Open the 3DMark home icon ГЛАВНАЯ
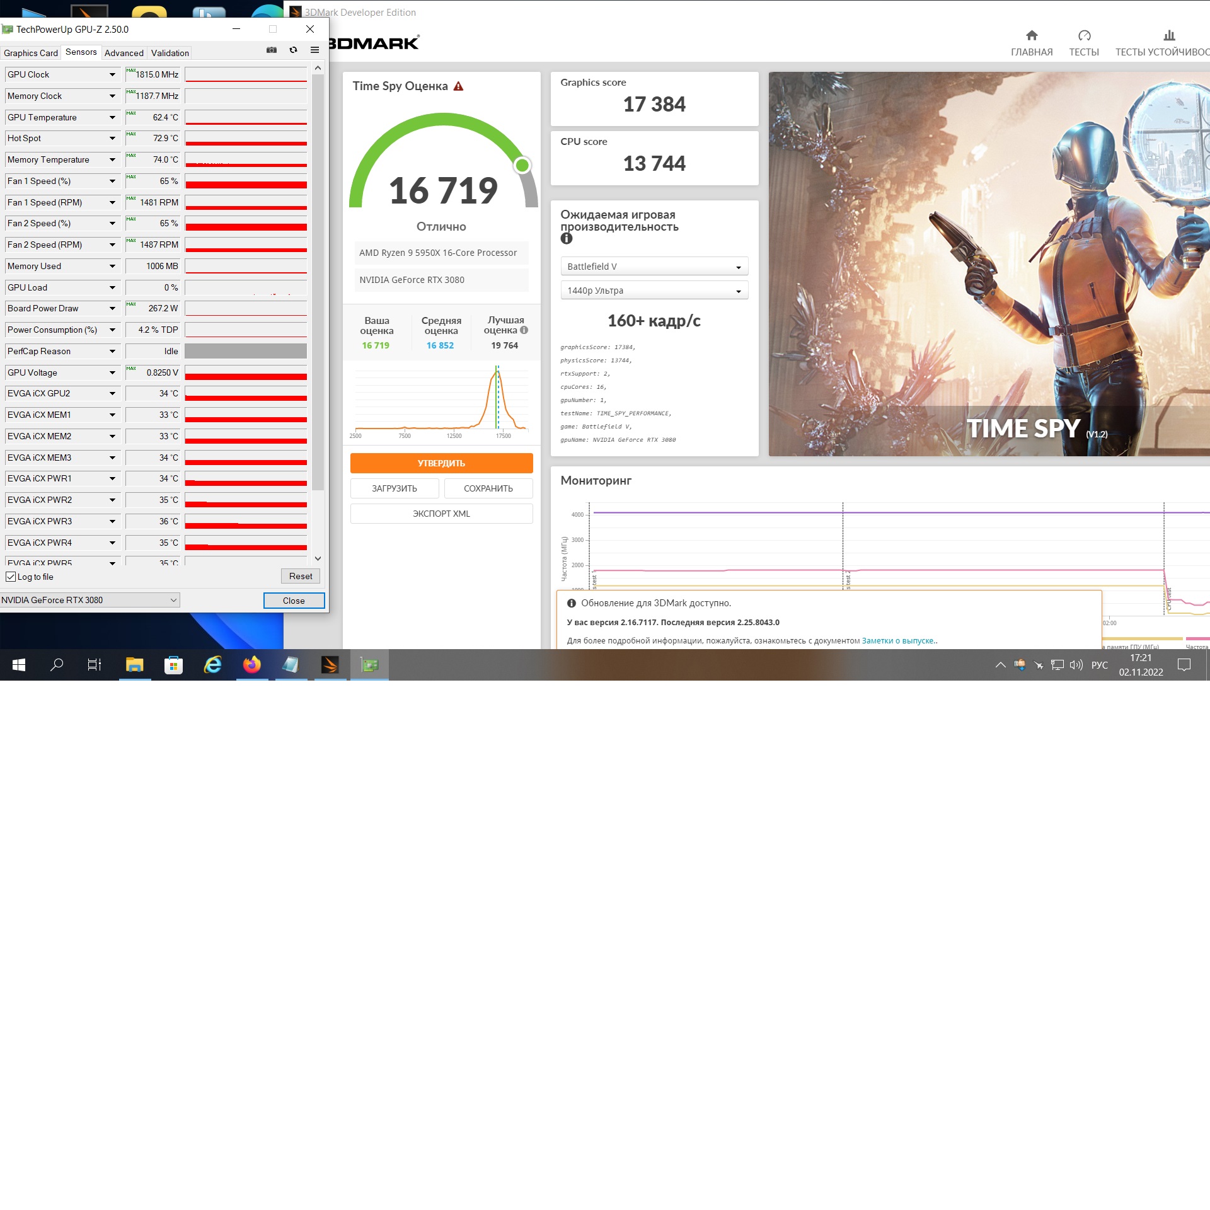 click(1031, 36)
